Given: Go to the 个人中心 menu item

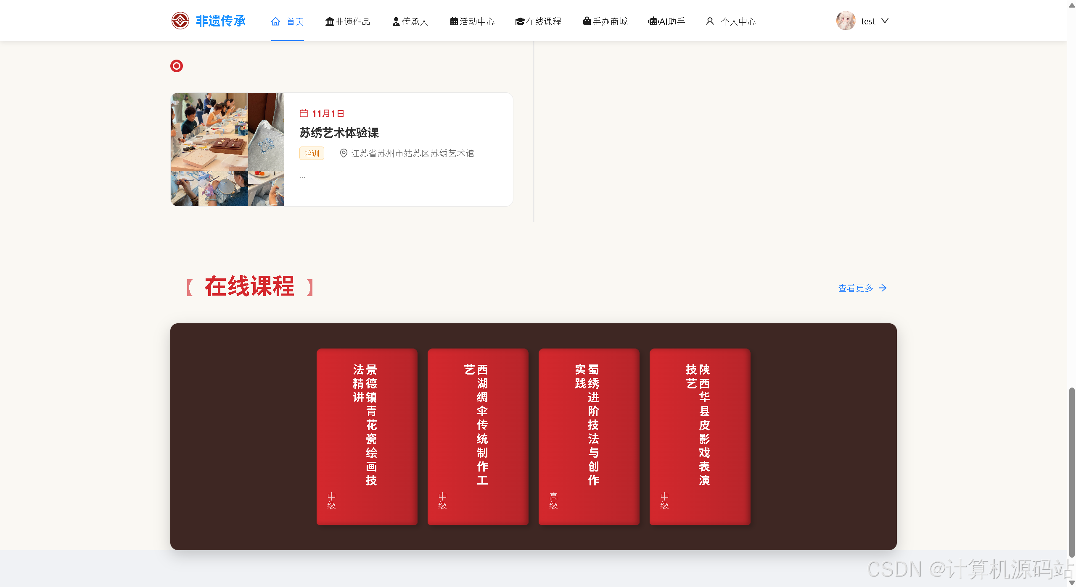Looking at the screenshot, I should click(x=738, y=21).
